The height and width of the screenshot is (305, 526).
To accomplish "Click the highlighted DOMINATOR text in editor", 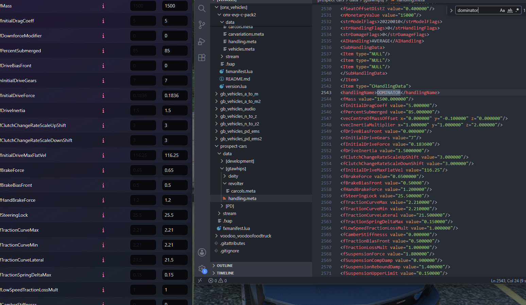I will tap(389, 92).
